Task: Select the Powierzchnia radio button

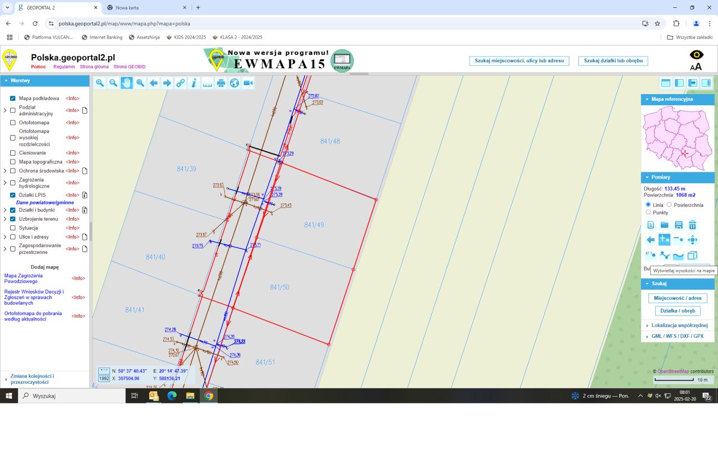Action: (669, 205)
